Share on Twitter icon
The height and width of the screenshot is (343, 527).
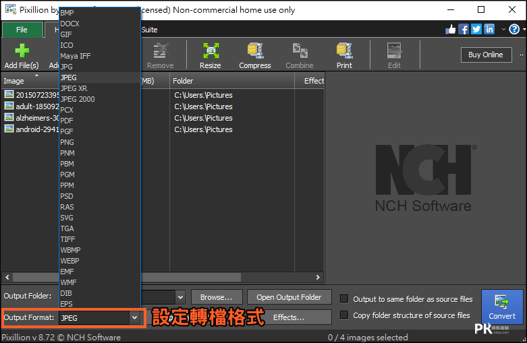476,30
